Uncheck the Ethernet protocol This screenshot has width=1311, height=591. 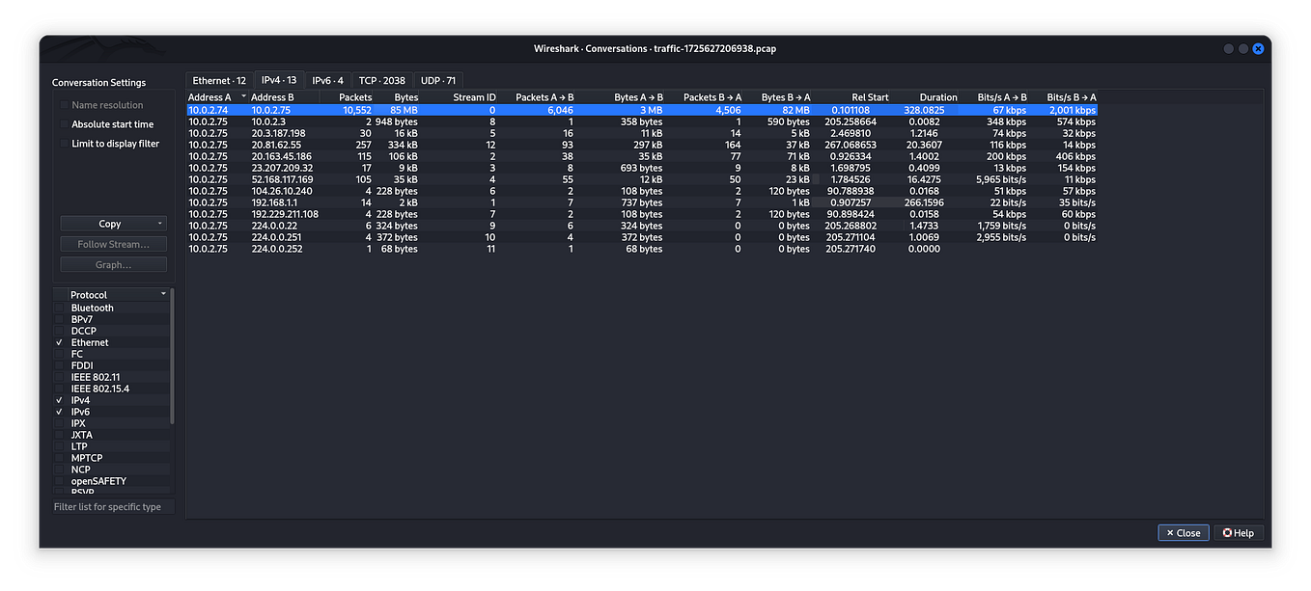pos(61,342)
